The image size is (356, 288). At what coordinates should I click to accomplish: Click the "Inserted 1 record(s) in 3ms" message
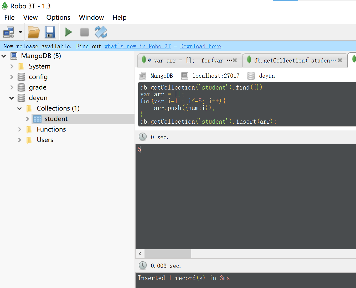point(184,278)
